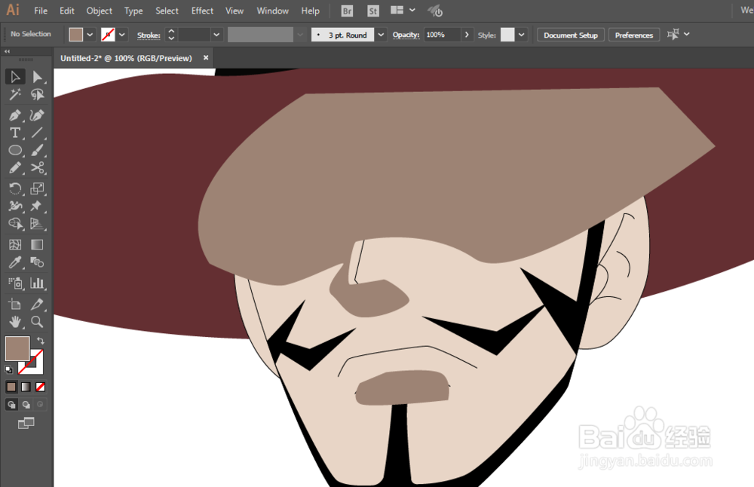This screenshot has width=754, height=487.
Task: Select the Scissors tool
Action: 37,168
